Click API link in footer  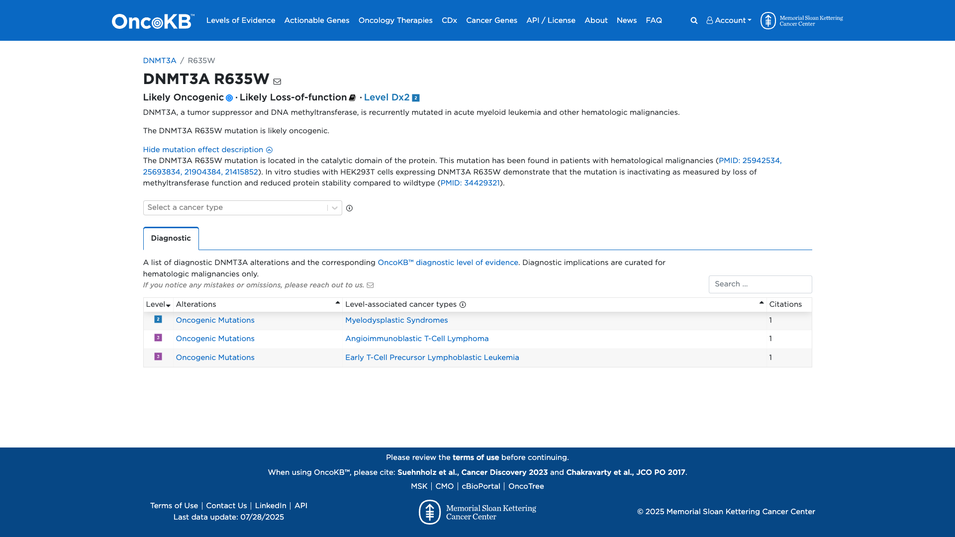[x=301, y=506]
